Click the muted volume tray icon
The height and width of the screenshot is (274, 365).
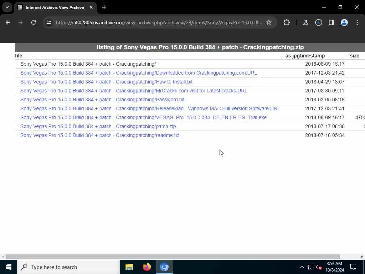coord(319,267)
